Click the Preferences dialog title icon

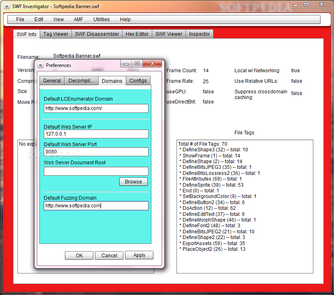(41, 65)
